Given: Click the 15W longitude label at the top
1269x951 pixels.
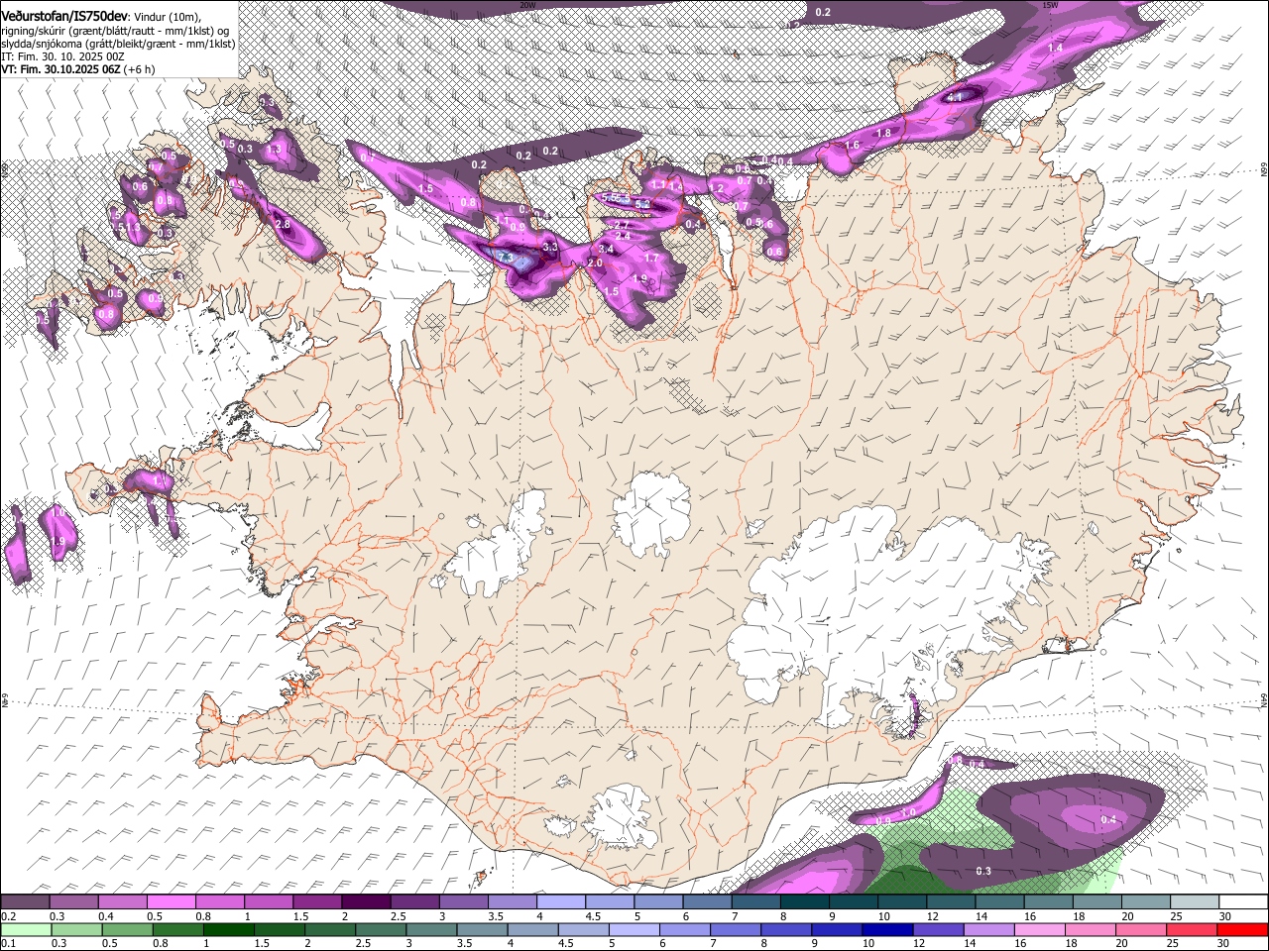Looking at the screenshot, I should pos(1050,5).
